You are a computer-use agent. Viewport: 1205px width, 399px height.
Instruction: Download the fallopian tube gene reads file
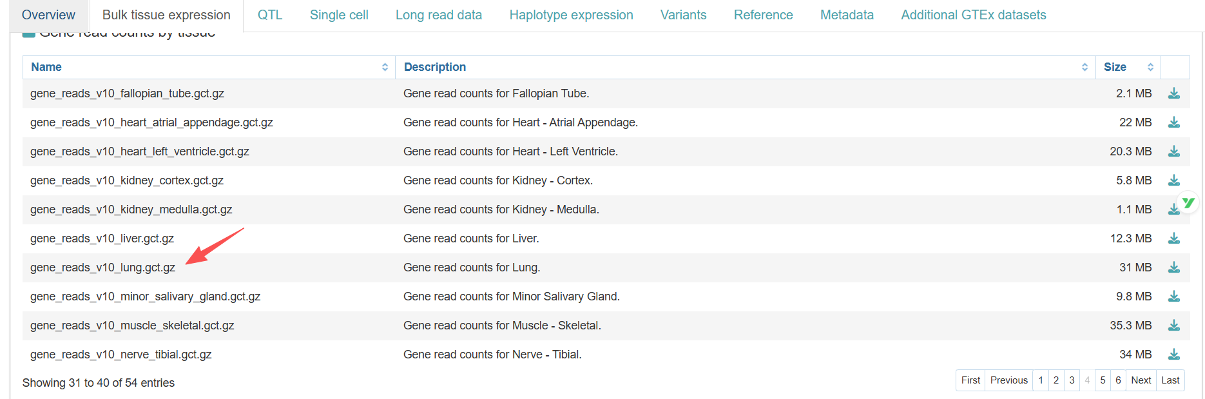(1173, 93)
